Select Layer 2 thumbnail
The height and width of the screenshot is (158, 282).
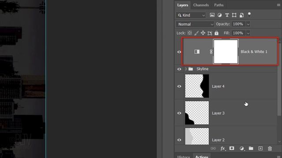197,136
